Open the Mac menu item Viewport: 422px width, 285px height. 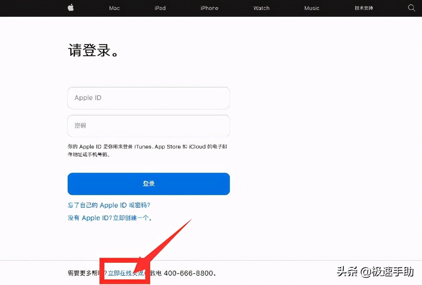tap(114, 8)
